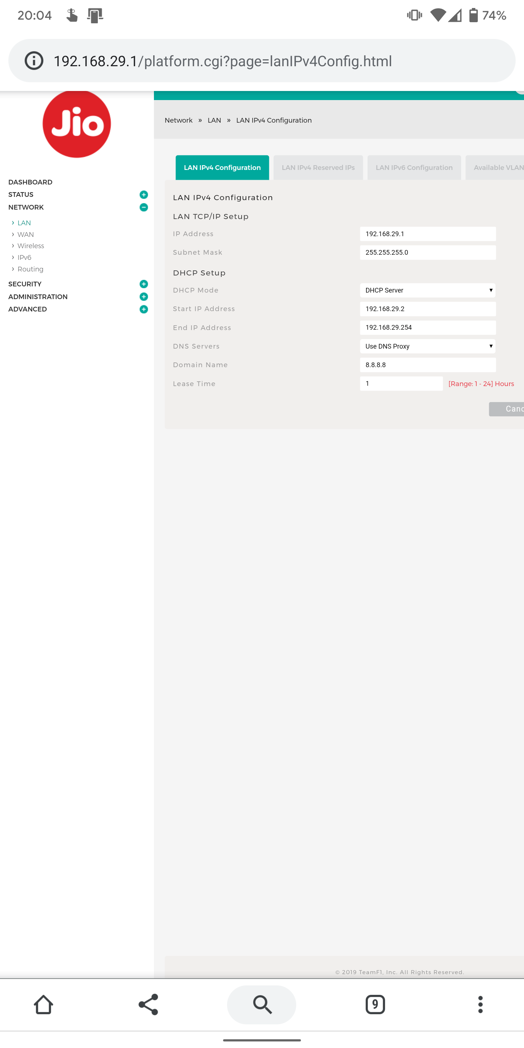Tap the share icon in bottom bar

(x=148, y=1004)
